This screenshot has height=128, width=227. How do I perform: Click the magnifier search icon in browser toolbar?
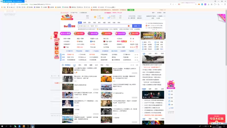tap(196, 4)
